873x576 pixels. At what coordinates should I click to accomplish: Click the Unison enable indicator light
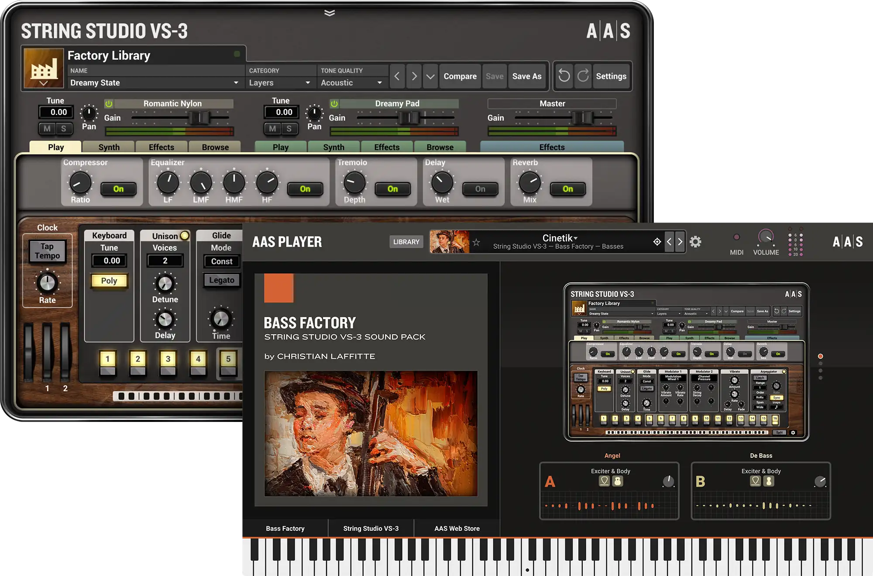pyautogui.click(x=185, y=236)
